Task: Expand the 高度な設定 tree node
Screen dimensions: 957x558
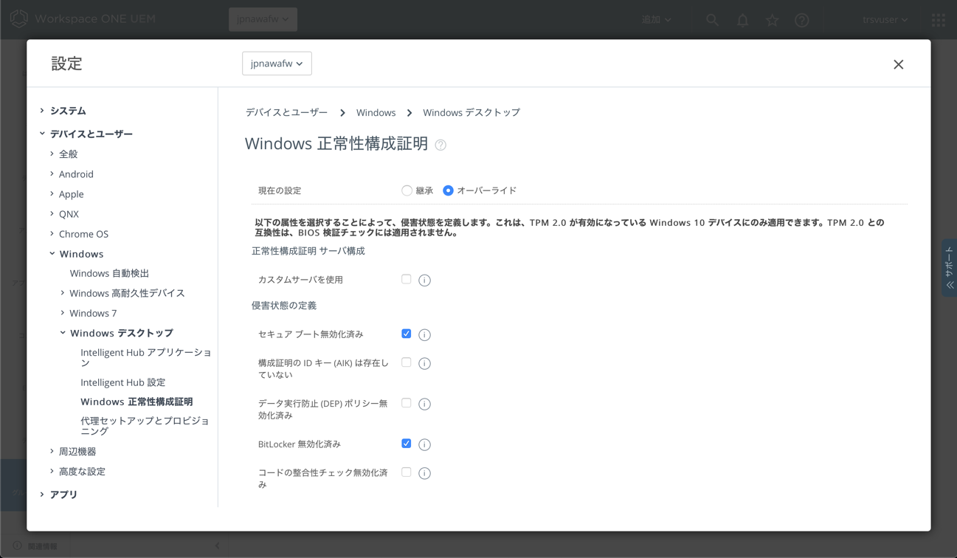Action: point(52,471)
